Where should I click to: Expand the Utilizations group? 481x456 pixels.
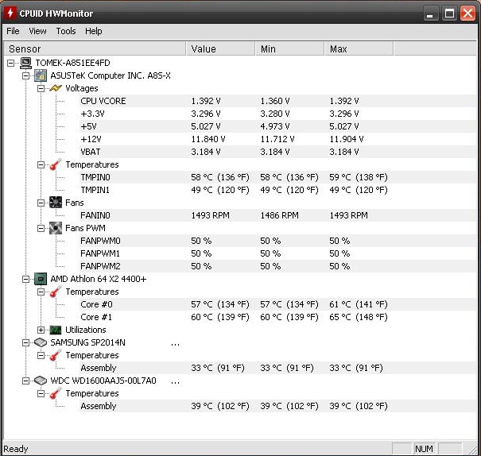[x=41, y=330]
